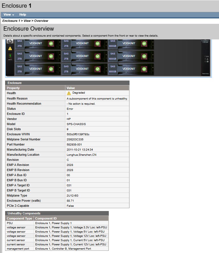
Task: Select Midplane Type value 2U12-6G
Action: coord(72,196)
